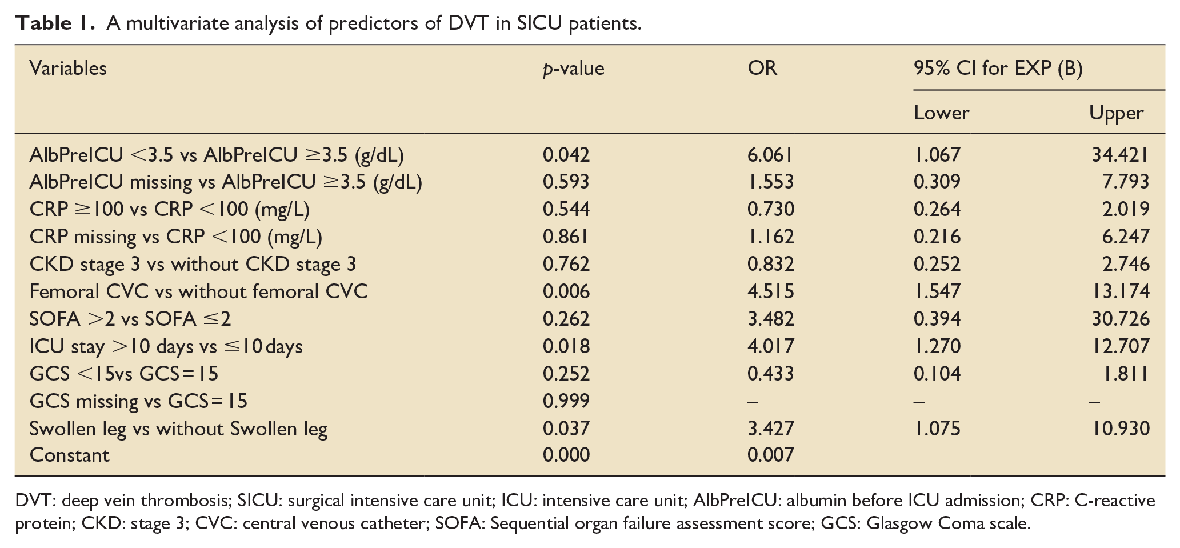This screenshot has width=1180, height=548.
Task: Select the Femoral CVC vs without femoral CVC row
Action: pos(590,291)
